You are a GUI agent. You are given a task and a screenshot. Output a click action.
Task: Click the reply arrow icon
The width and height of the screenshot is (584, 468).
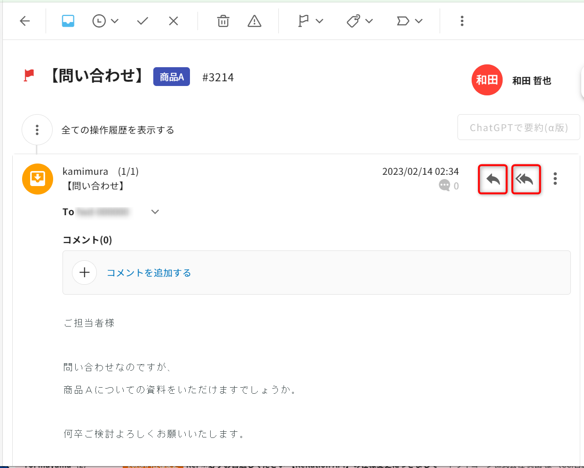(493, 179)
